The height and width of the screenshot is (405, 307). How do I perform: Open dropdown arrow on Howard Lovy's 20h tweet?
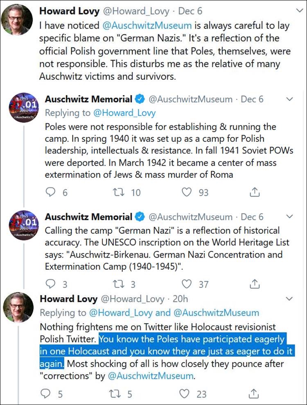(289, 299)
